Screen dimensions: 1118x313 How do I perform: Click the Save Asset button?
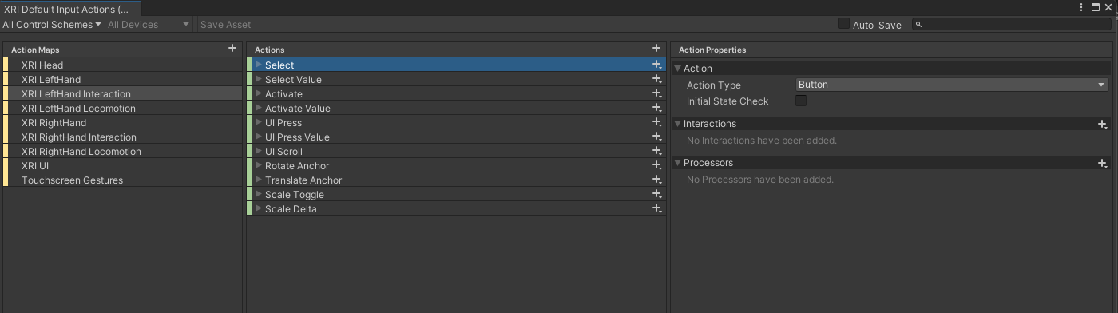tap(225, 25)
